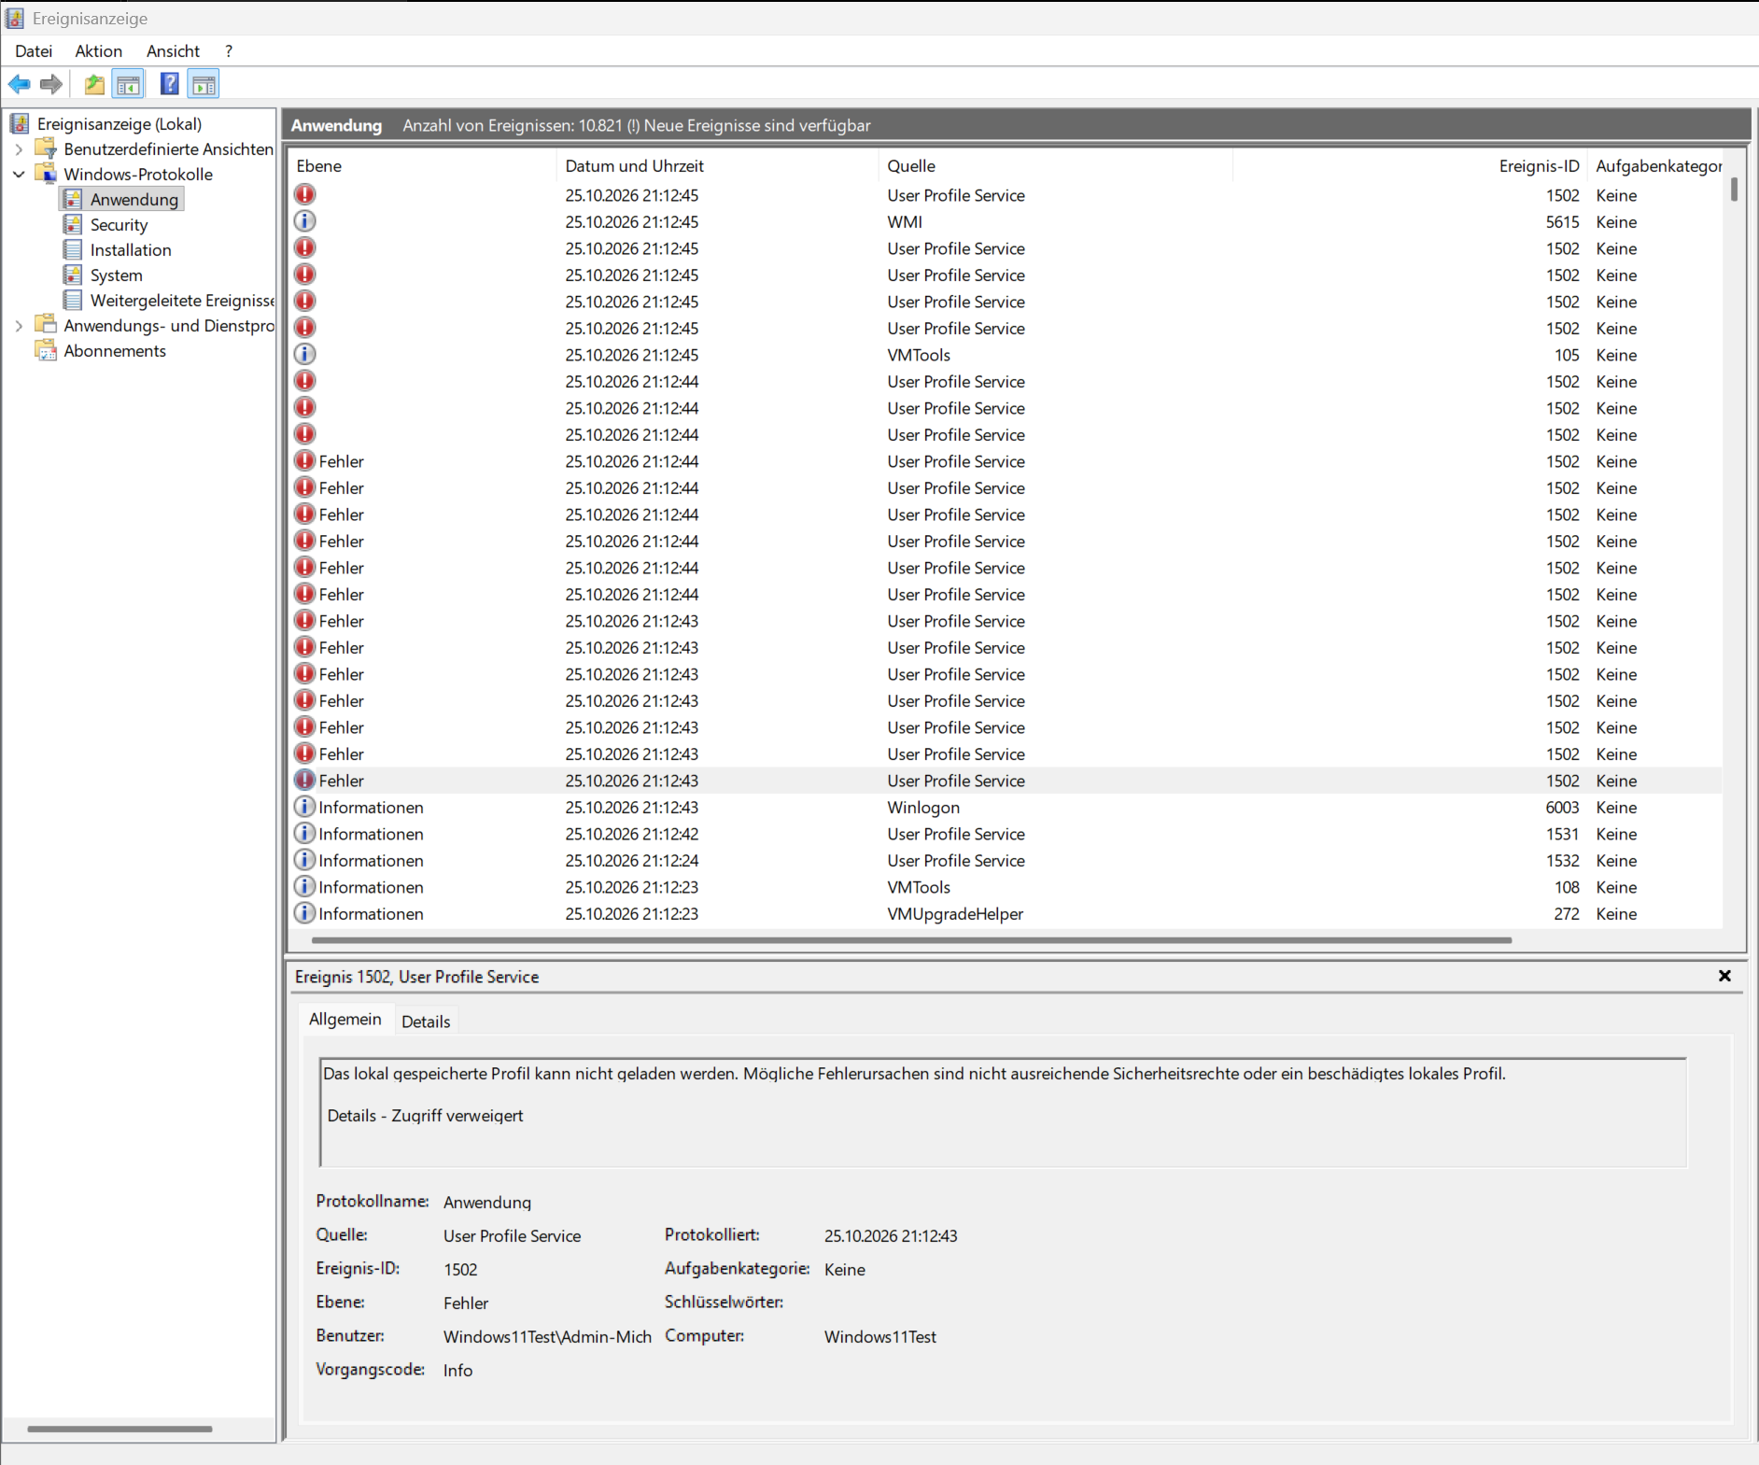1759x1465 pixels.
Task: Click the folder up-level toolbar icon
Action: [94, 85]
